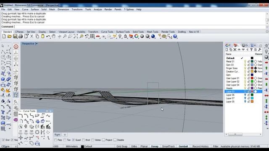This screenshot has width=269, height=151.
Task: Click the wrench Tools icon in Layers panel
Action: tap(260, 49)
